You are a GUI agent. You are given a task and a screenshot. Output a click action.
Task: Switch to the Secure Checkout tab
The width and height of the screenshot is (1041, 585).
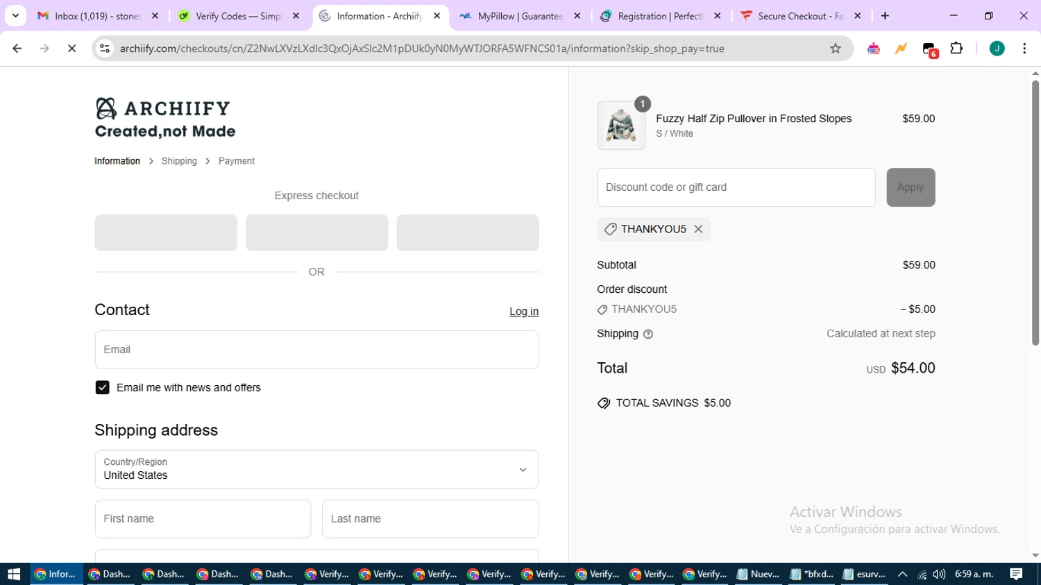coord(800,16)
